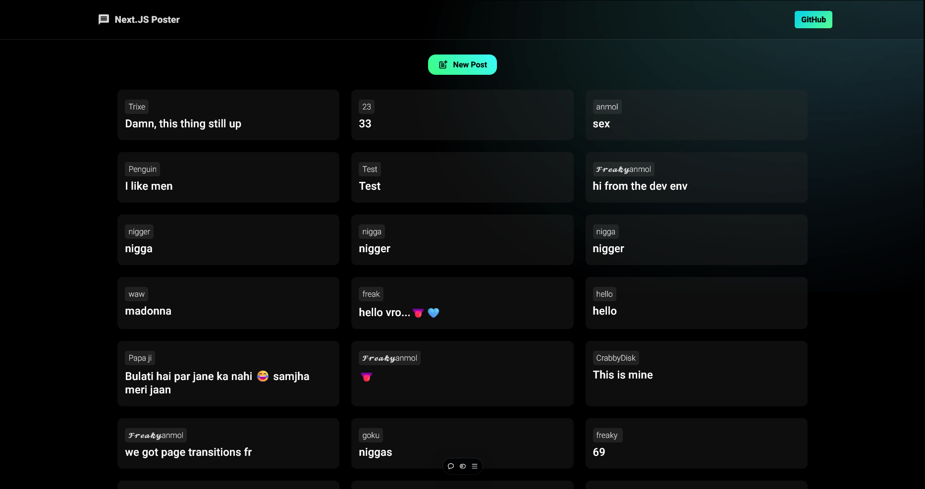The image size is (925, 489).
Task: Click the Freakyanmol badge on the dev env post
Action: [623, 169]
